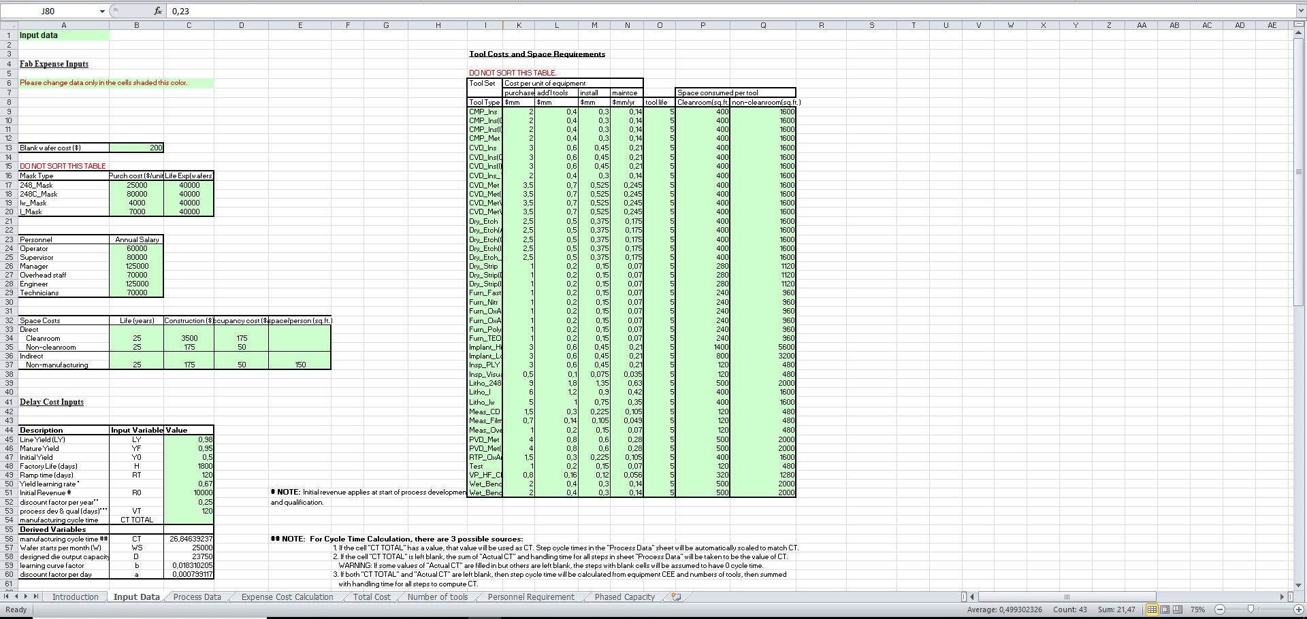Click the Blank wafer cost value 200
Viewport: 1307px width, 619px height.
(x=136, y=148)
